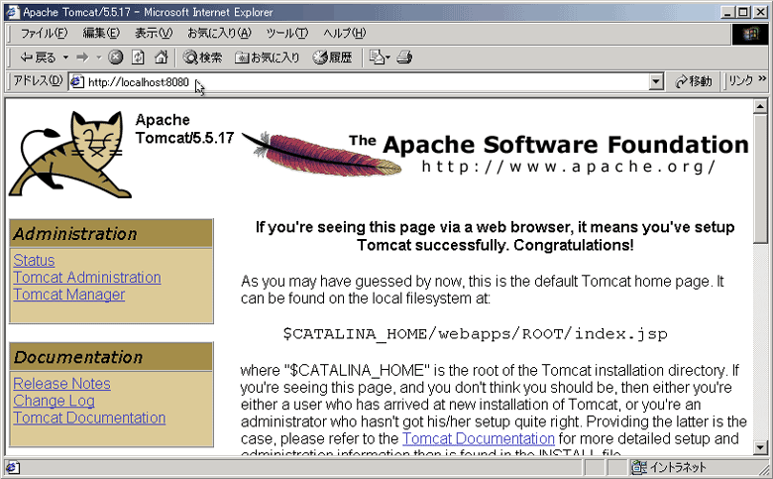Click the アドレス(D) address label
Viewport: 773px width, 479px height.
pyautogui.click(x=38, y=81)
